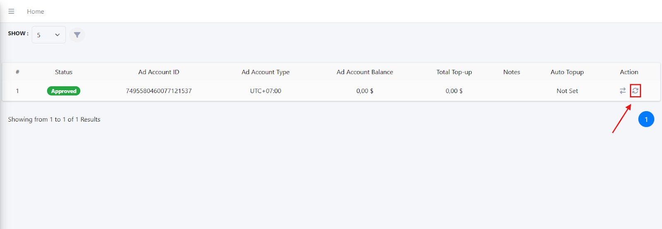Click the Action column header
The image size is (662, 229).
tap(629, 72)
